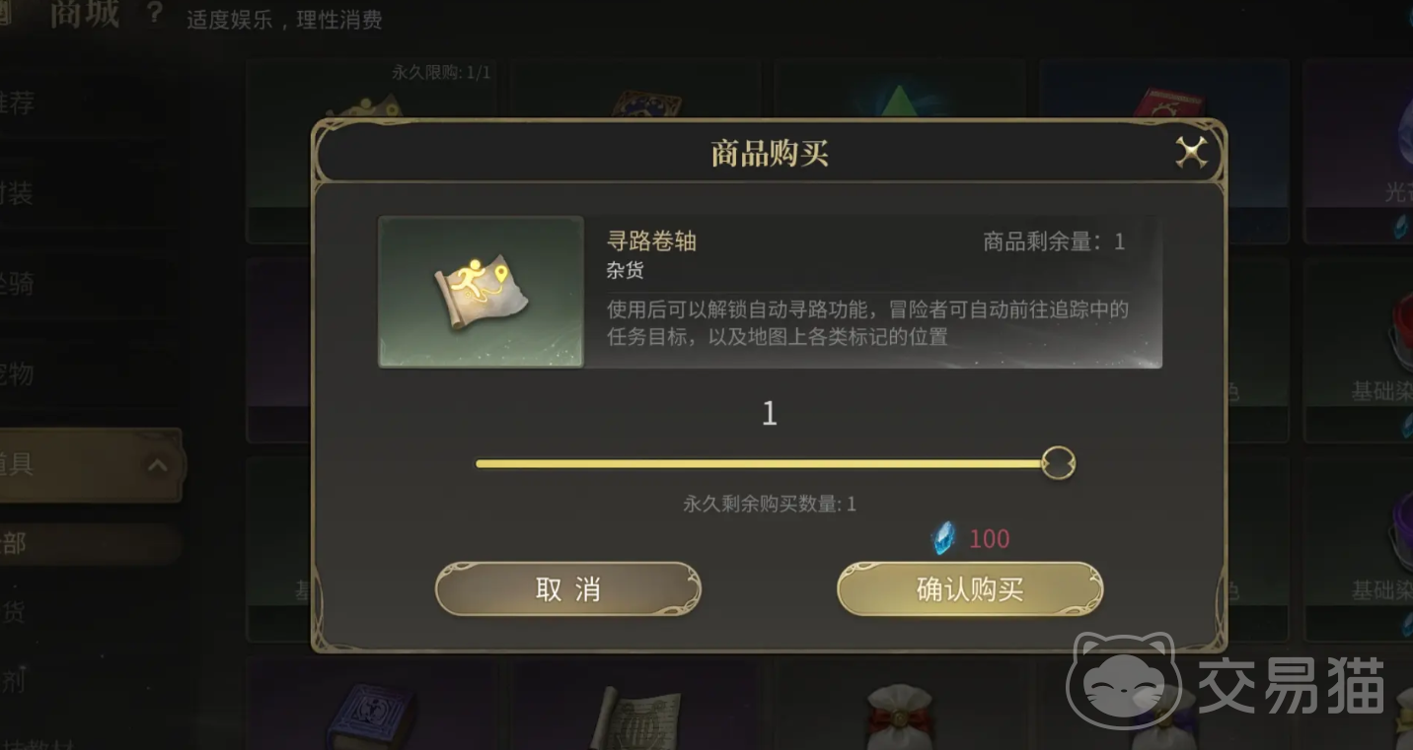The image size is (1413, 750).
Task: Close the purchase dialog with X icon
Action: click(1191, 153)
